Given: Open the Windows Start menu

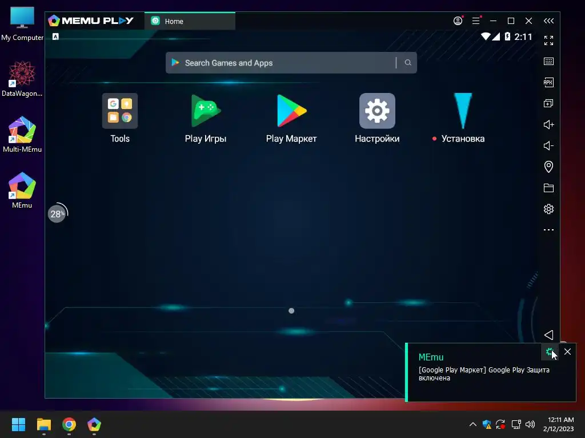Looking at the screenshot, I should click(x=18, y=424).
